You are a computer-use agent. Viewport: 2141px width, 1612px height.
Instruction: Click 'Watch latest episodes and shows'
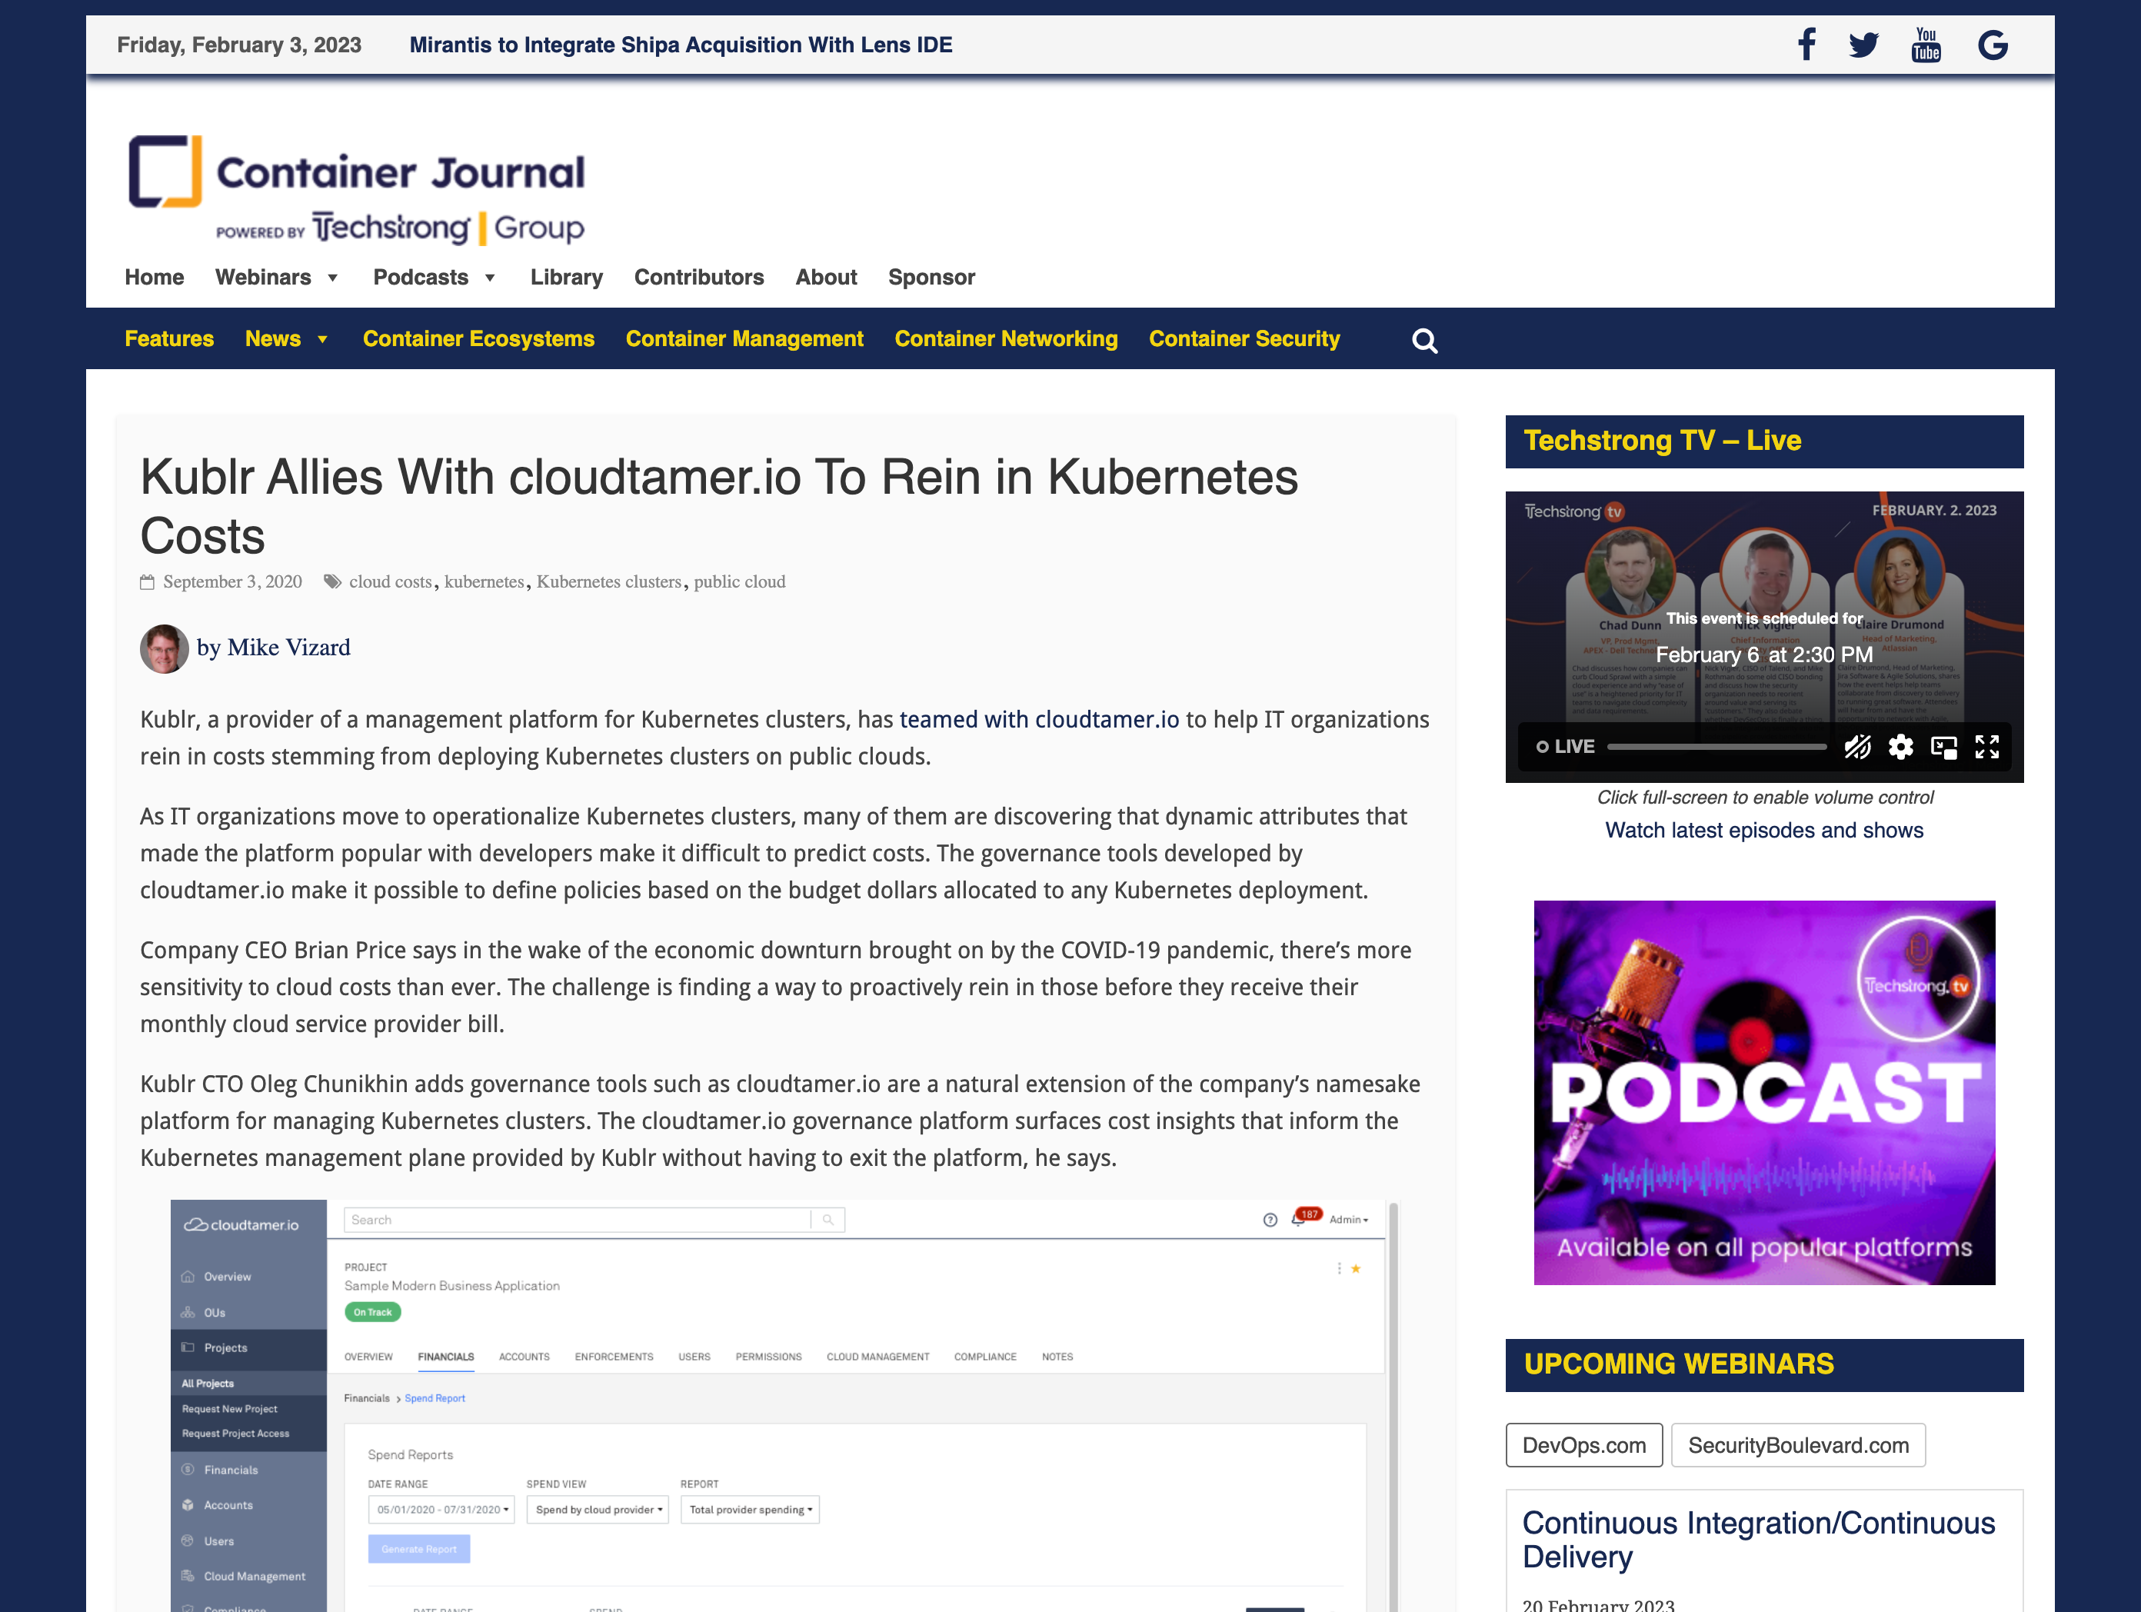pos(1763,830)
